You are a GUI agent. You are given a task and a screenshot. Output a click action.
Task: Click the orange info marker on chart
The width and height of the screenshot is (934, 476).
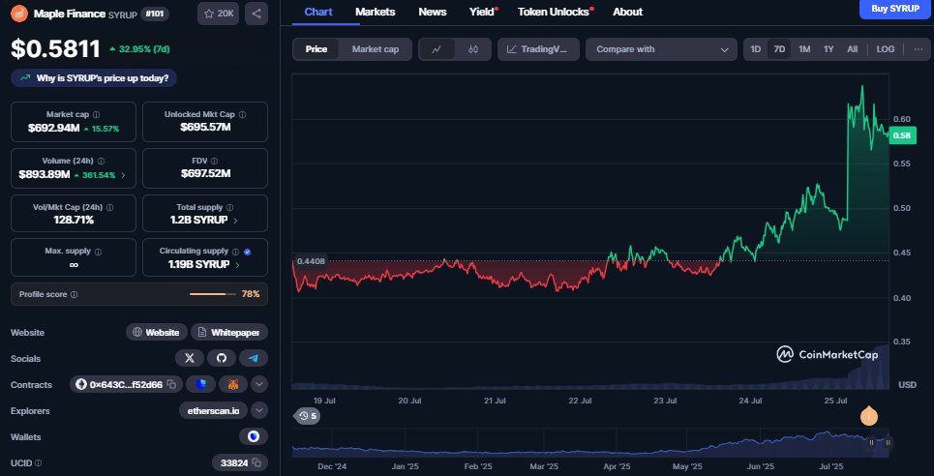869,417
